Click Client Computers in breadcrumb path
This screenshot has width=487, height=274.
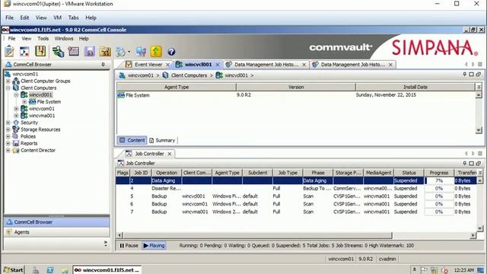tap(189, 75)
